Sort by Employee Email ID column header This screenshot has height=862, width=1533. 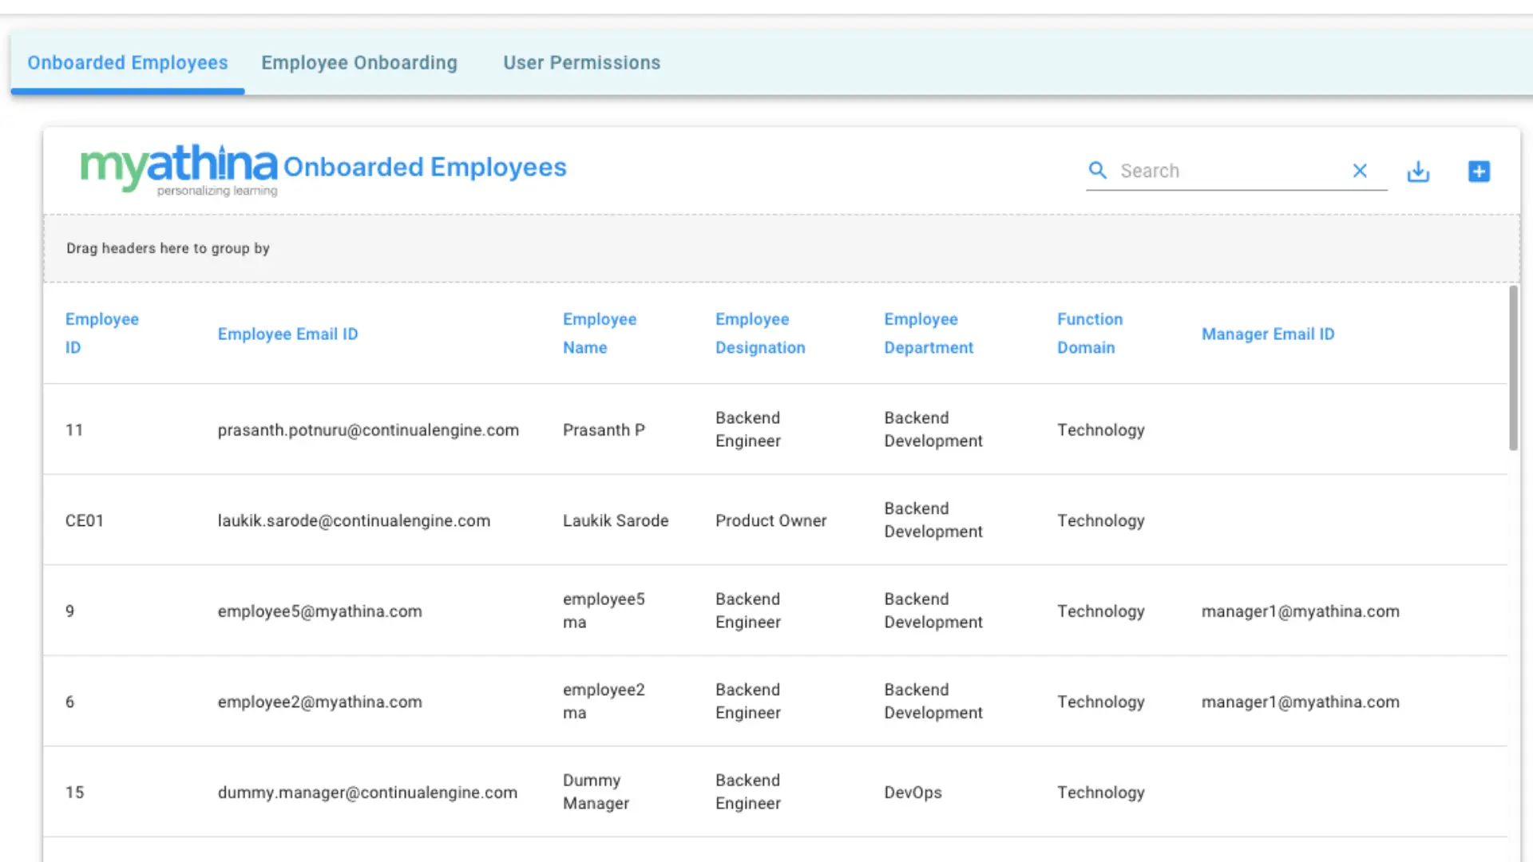point(287,334)
